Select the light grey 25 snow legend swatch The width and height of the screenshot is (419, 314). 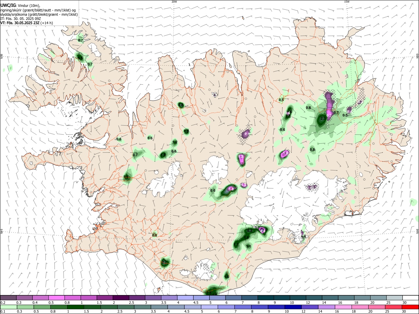(x=394, y=298)
